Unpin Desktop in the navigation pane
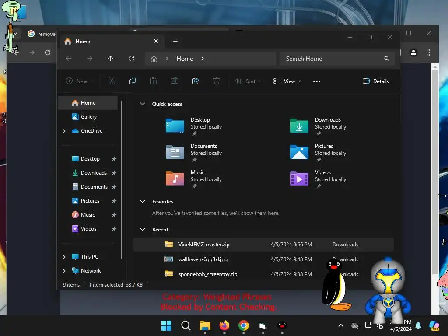 pos(114,159)
